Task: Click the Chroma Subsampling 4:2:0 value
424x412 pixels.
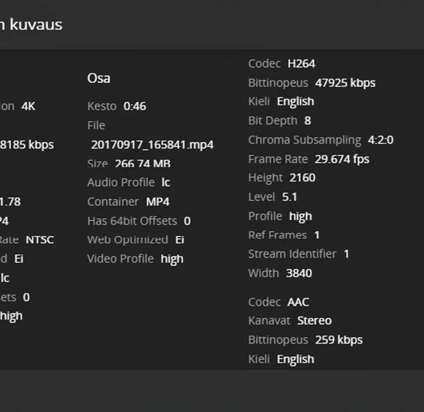Action: 380,140
